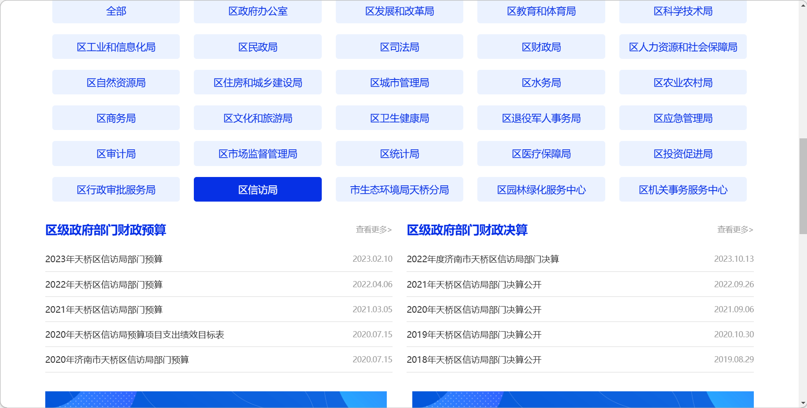
Task: Choose 区人力资源和社会保障局 button
Action: tap(683, 47)
